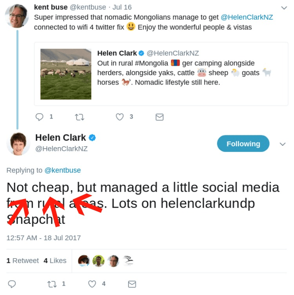Like kent buse's tweet
Image resolution: width=294 pixels, height=295 pixels.
120,117
